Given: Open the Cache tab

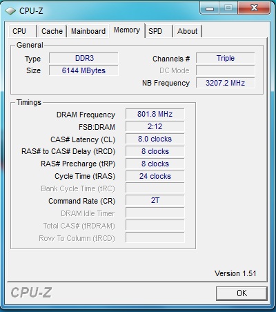Looking at the screenshot, I should pos(52,31).
